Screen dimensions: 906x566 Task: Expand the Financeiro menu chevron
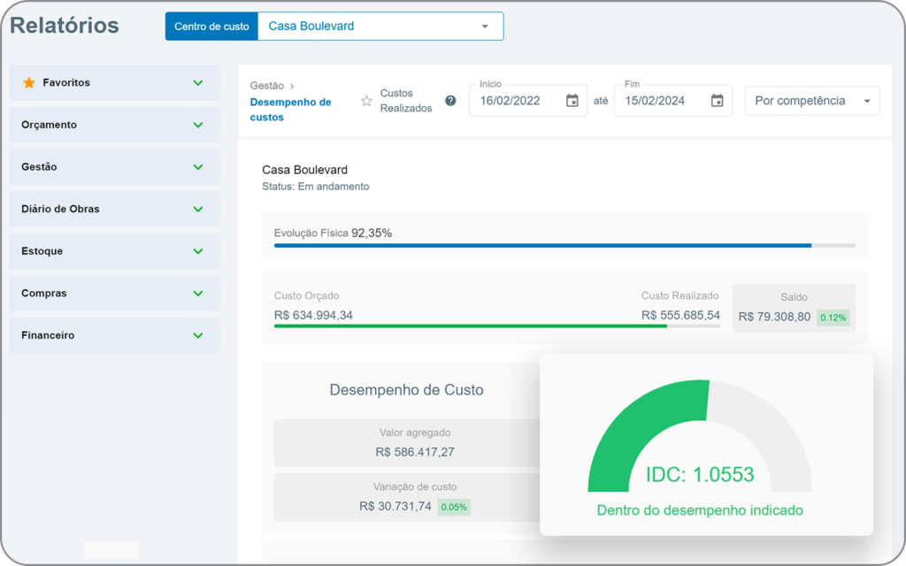(x=198, y=335)
